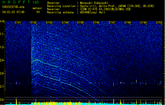Click the 'meteor' label

tap(37, 8)
